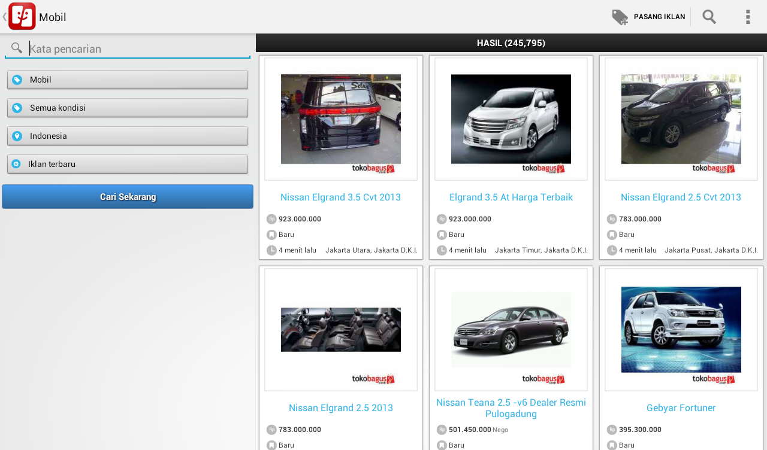Image resolution: width=767 pixels, height=450 pixels.
Task: Click the Rp icon on the Gebyar Fortuner listing
Action: 612,430
